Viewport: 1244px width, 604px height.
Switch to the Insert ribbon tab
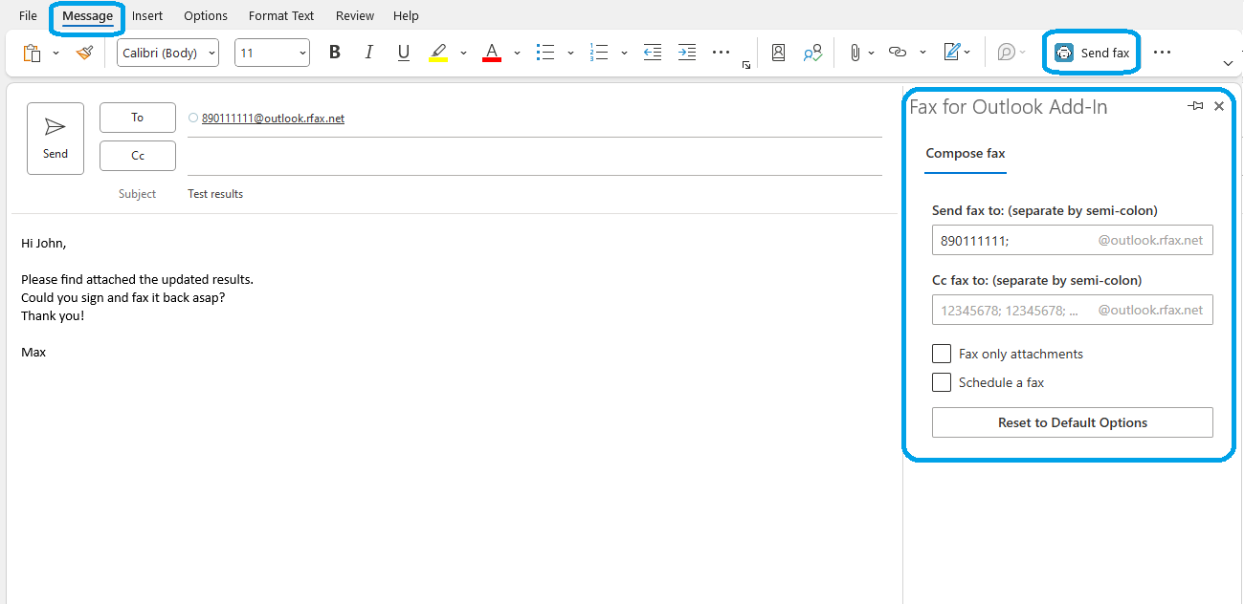pos(147,16)
